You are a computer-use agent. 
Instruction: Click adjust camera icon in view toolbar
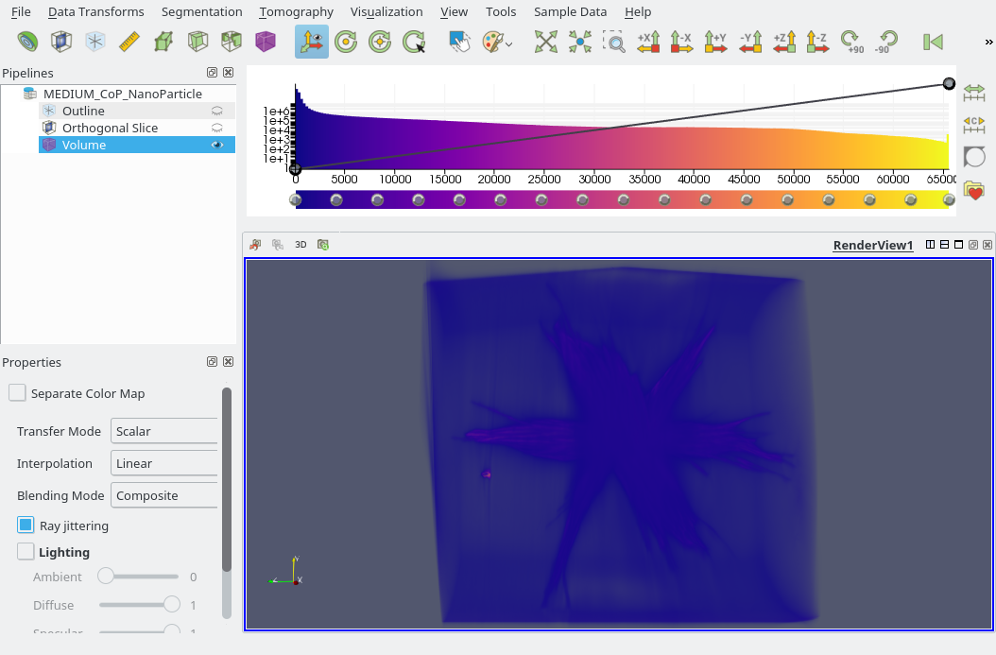[322, 245]
